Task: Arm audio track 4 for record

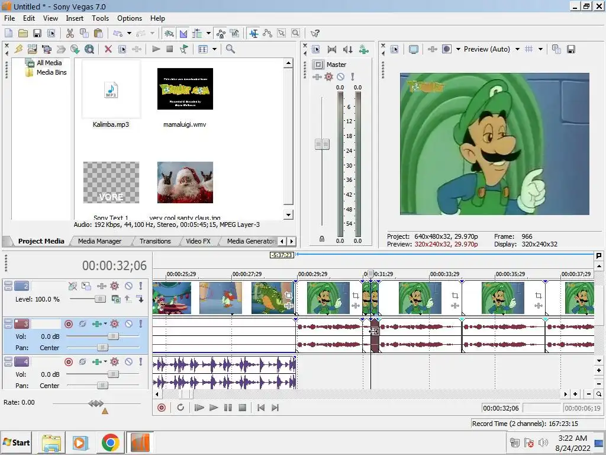Action: [x=69, y=362]
